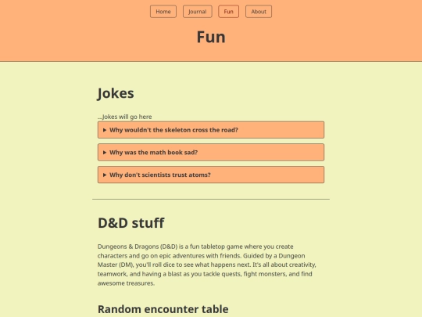Click the 'D&D stuff' heading
The width and height of the screenshot is (422, 317).
(131, 223)
